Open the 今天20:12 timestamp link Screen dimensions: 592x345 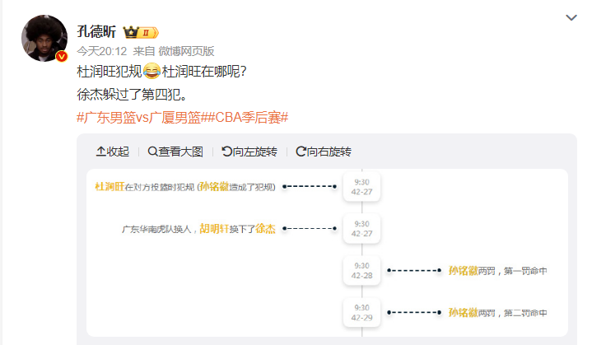[102, 51]
